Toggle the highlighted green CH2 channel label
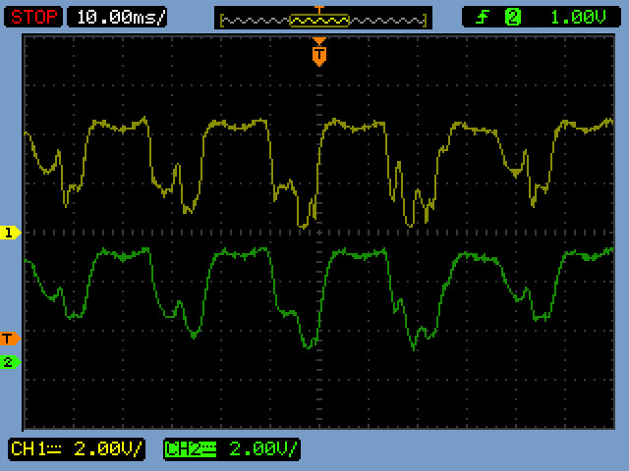 point(181,449)
